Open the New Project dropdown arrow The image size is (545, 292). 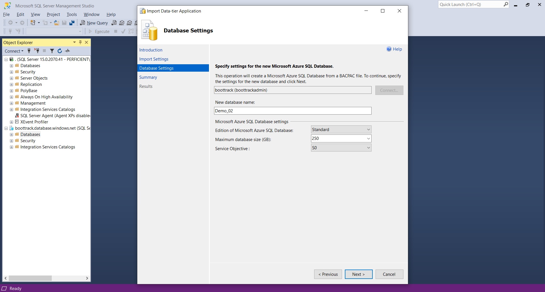pyautogui.click(x=39, y=23)
